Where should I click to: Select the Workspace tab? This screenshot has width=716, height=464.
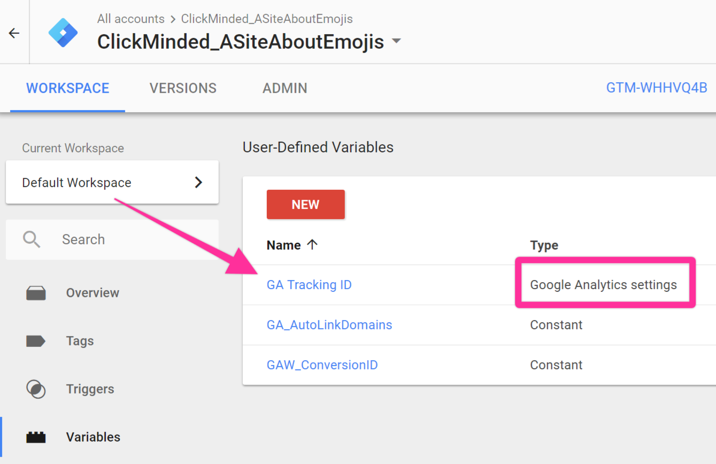coord(68,88)
